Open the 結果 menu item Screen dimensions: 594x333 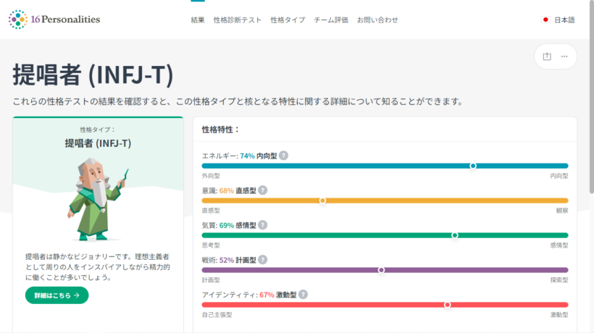tap(198, 20)
